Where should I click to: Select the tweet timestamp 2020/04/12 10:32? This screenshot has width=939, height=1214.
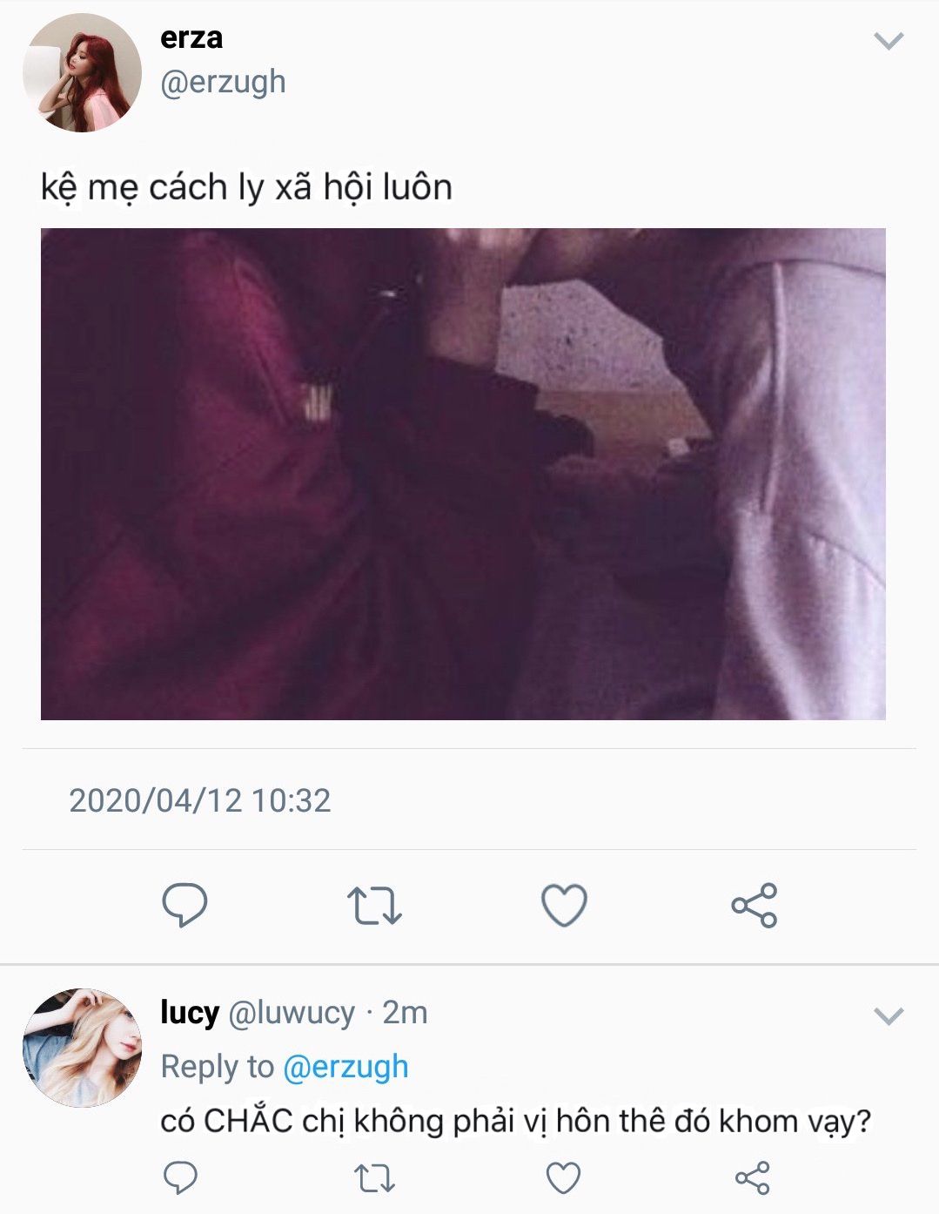200,800
